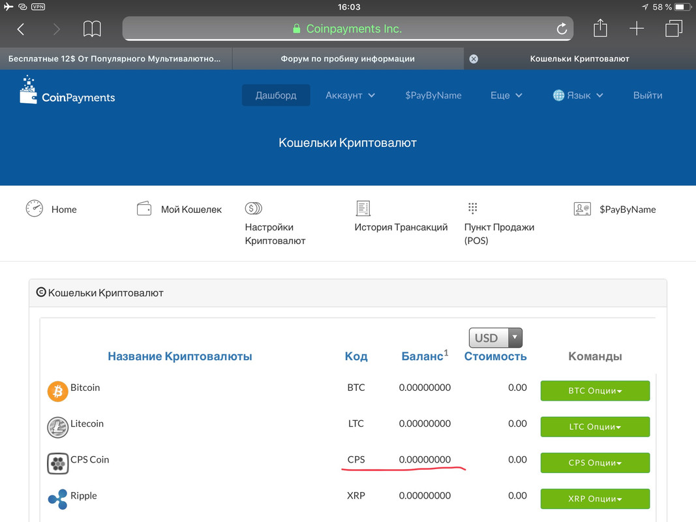Open XRP Опции dropdown button

click(595, 499)
